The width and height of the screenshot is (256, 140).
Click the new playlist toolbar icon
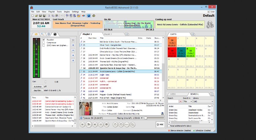point(33,16)
